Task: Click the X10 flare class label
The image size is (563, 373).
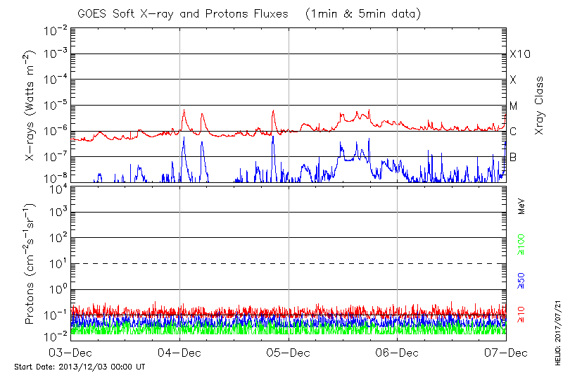Action: point(519,55)
